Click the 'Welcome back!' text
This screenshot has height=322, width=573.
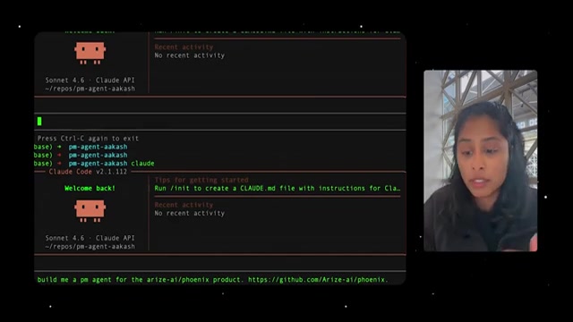click(90, 189)
